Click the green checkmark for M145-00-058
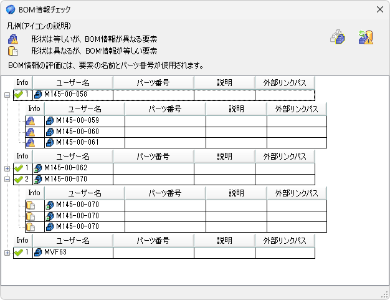 point(19,95)
